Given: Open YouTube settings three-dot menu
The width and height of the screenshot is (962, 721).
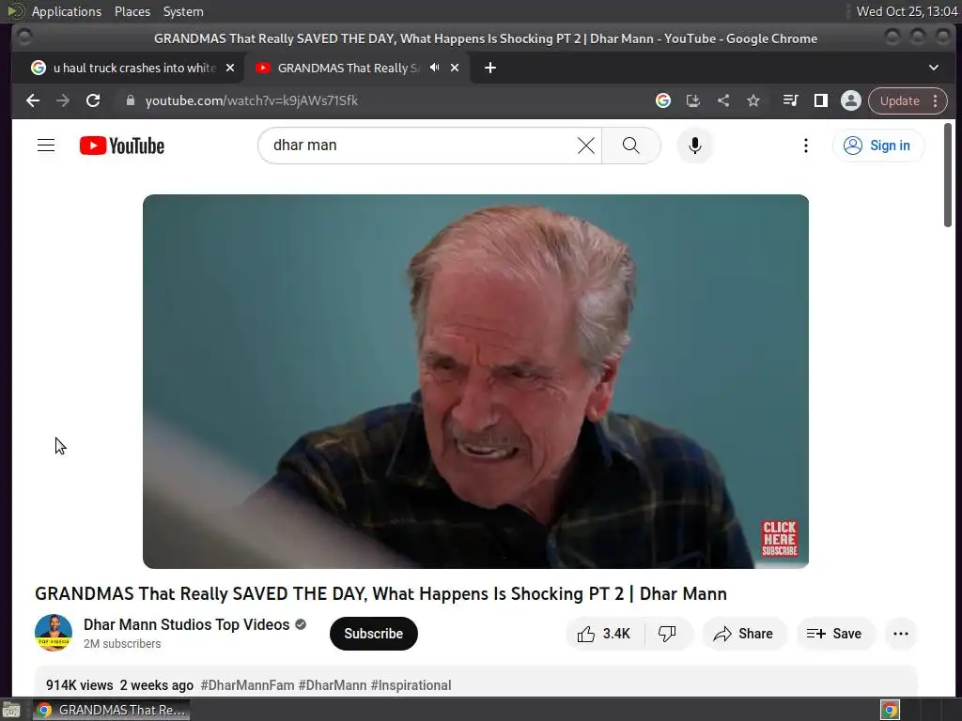Looking at the screenshot, I should [x=805, y=146].
